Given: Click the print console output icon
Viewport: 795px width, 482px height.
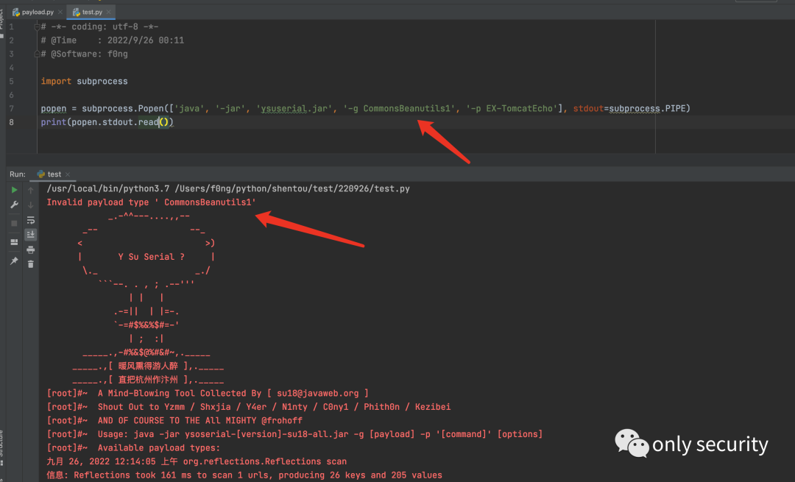Looking at the screenshot, I should tap(31, 249).
